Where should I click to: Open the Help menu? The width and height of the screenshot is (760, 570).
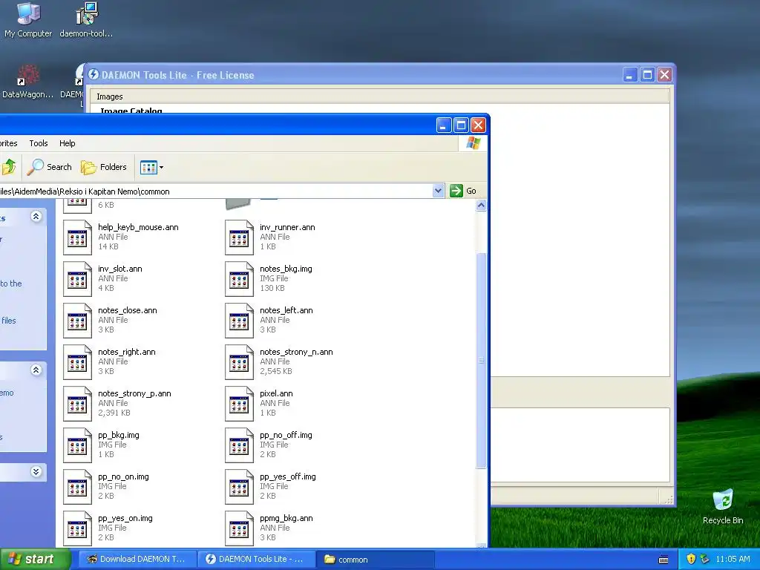click(x=68, y=143)
